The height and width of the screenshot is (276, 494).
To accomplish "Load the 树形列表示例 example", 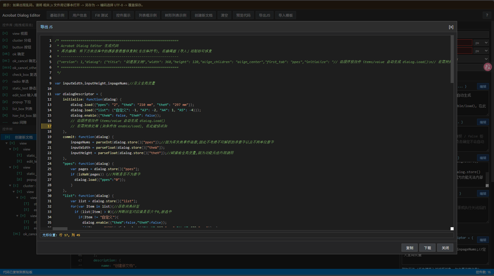I will click(176, 15).
